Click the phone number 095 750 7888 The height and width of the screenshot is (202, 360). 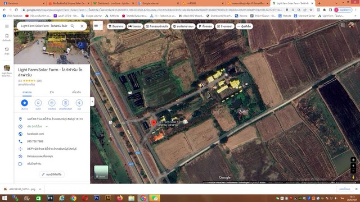point(35,141)
